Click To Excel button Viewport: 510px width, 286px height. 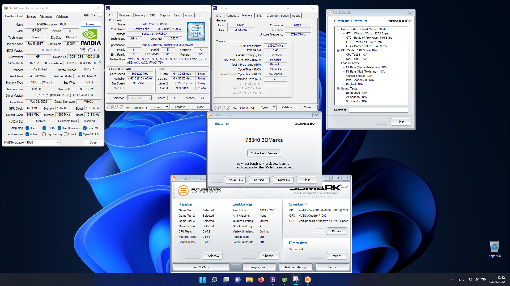[x=259, y=180]
